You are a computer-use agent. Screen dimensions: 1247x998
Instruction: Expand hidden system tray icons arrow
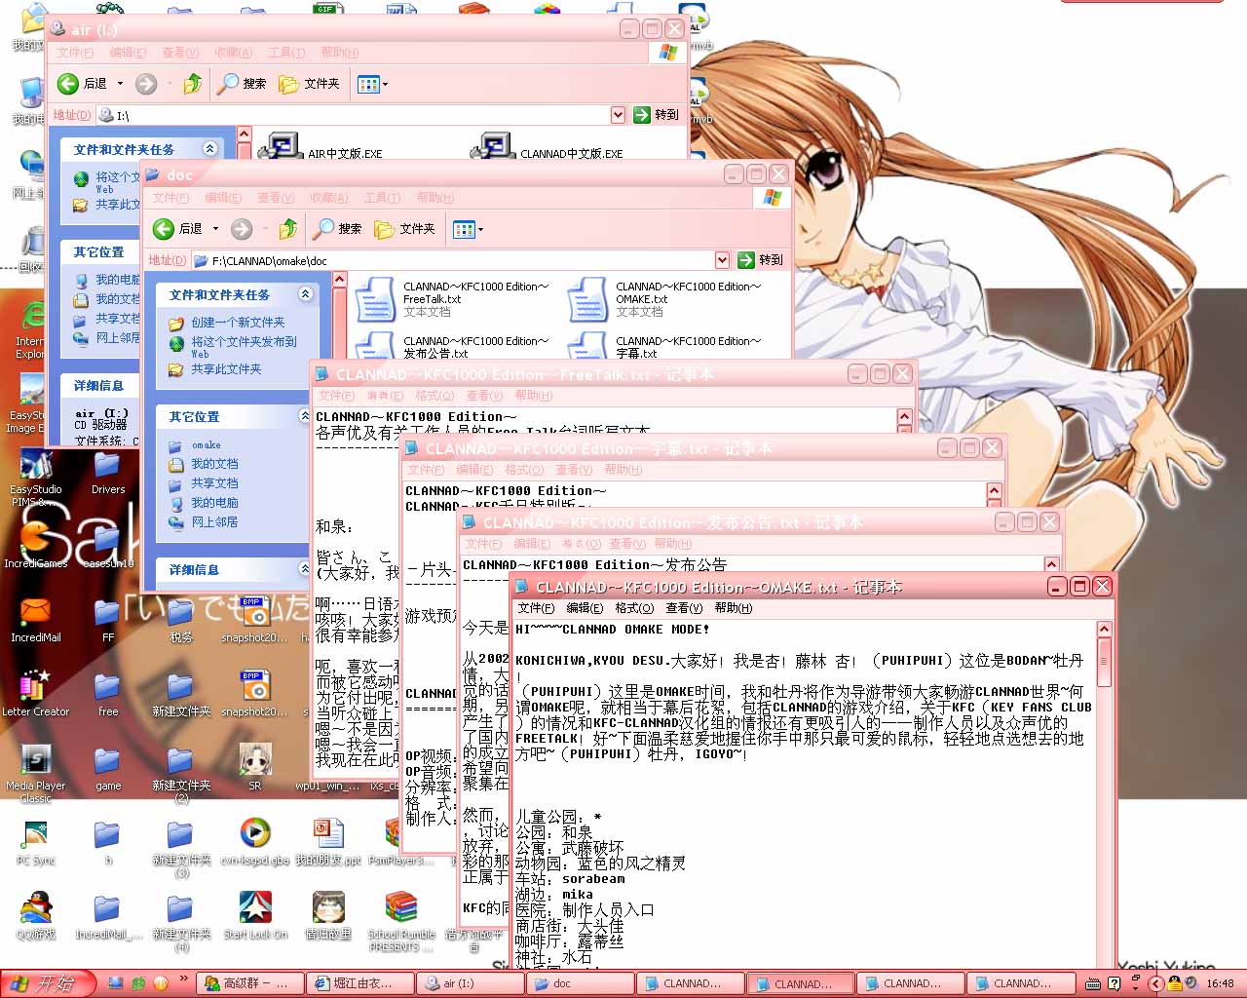tap(1155, 983)
